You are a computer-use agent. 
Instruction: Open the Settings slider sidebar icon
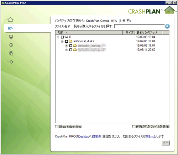click(10, 62)
